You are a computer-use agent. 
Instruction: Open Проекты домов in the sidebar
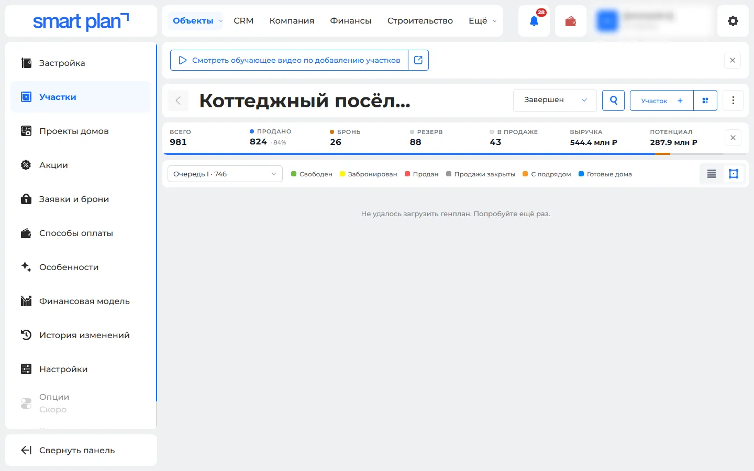81,131
